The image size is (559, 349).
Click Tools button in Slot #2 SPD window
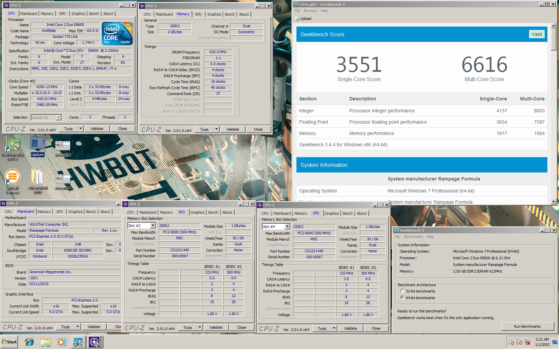click(188, 327)
